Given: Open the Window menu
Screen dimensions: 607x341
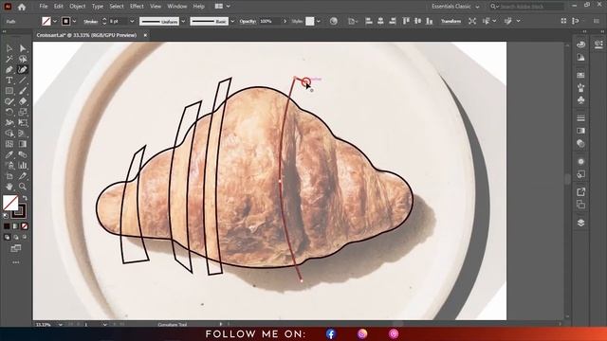Looking at the screenshot, I should click(177, 7).
